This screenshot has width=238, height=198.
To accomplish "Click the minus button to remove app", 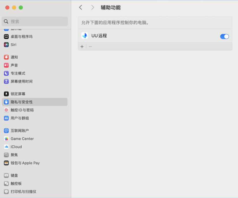I will click(90, 47).
